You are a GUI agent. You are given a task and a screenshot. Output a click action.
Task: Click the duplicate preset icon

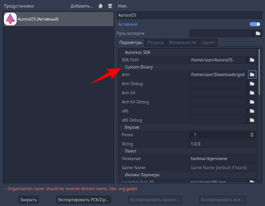(x=100, y=6)
